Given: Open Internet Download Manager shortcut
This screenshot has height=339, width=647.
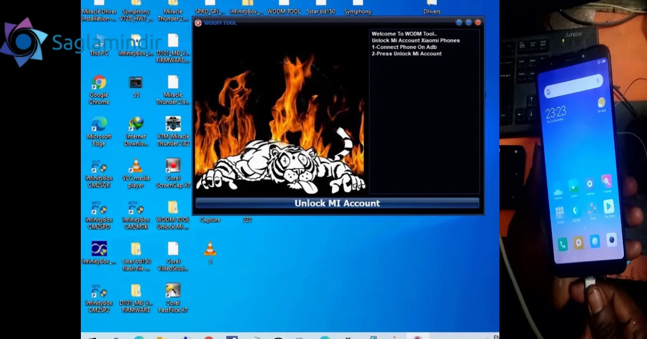Looking at the screenshot, I should [x=136, y=131].
